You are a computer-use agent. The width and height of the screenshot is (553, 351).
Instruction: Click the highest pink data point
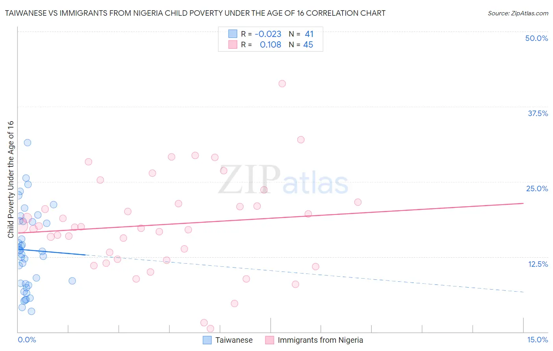click(282, 83)
